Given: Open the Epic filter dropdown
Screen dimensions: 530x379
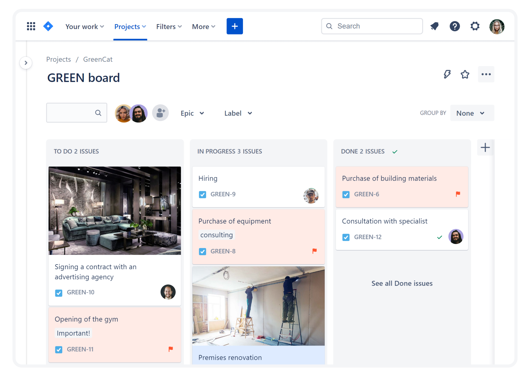Looking at the screenshot, I should click(x=193, y=113).
